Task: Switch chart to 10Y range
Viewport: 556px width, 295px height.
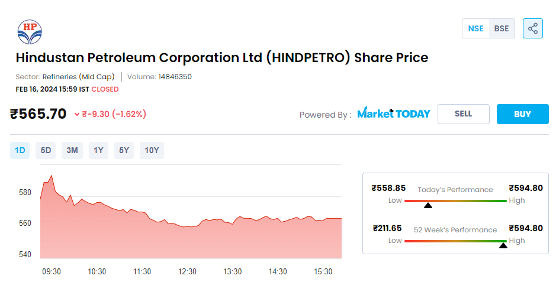Action: click(x=152, y=150)
